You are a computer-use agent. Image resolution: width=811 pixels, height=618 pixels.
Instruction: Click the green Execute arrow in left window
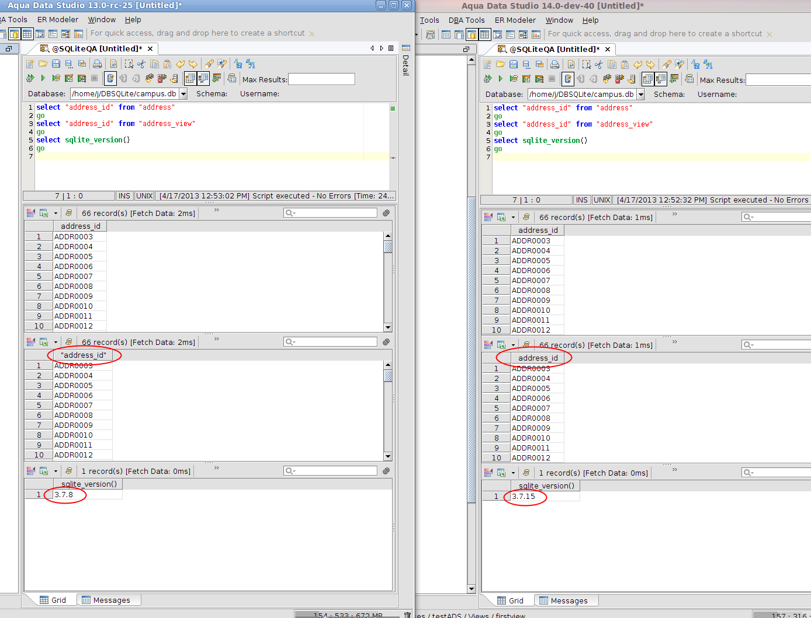pos(43,78)
